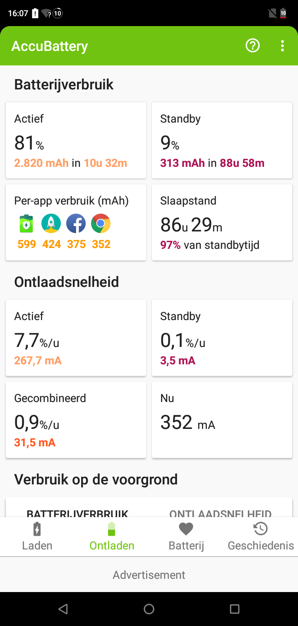The image size is (298, 626).
Task: Tap the Actief 7,7%/u discharge card
Action: [76, 338]
